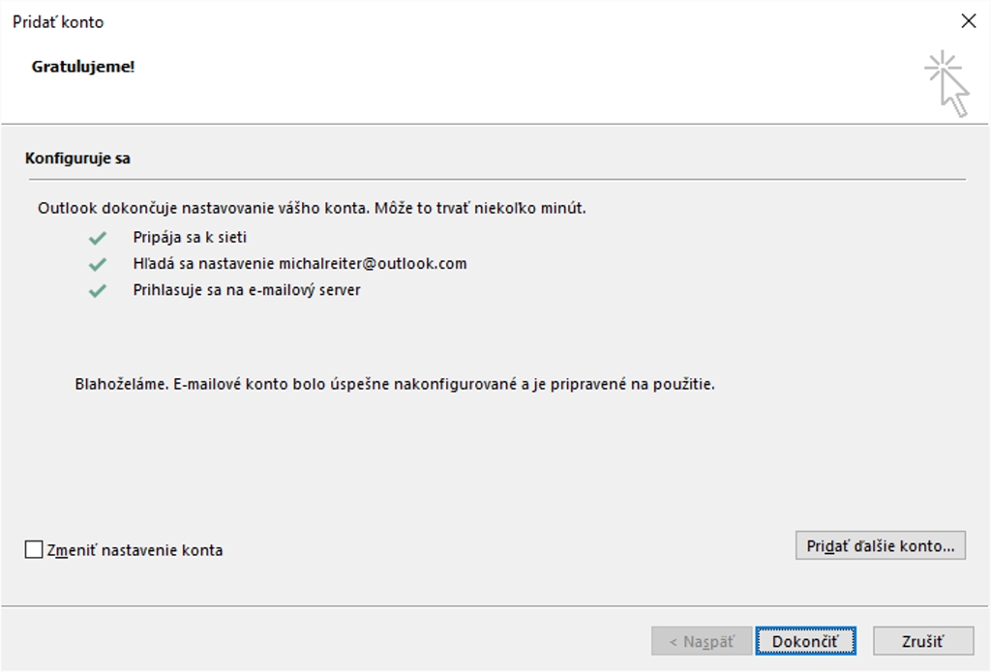Close the Pridať konto dialog
Viewport: 991px width, 672px height.
(968, 21)
